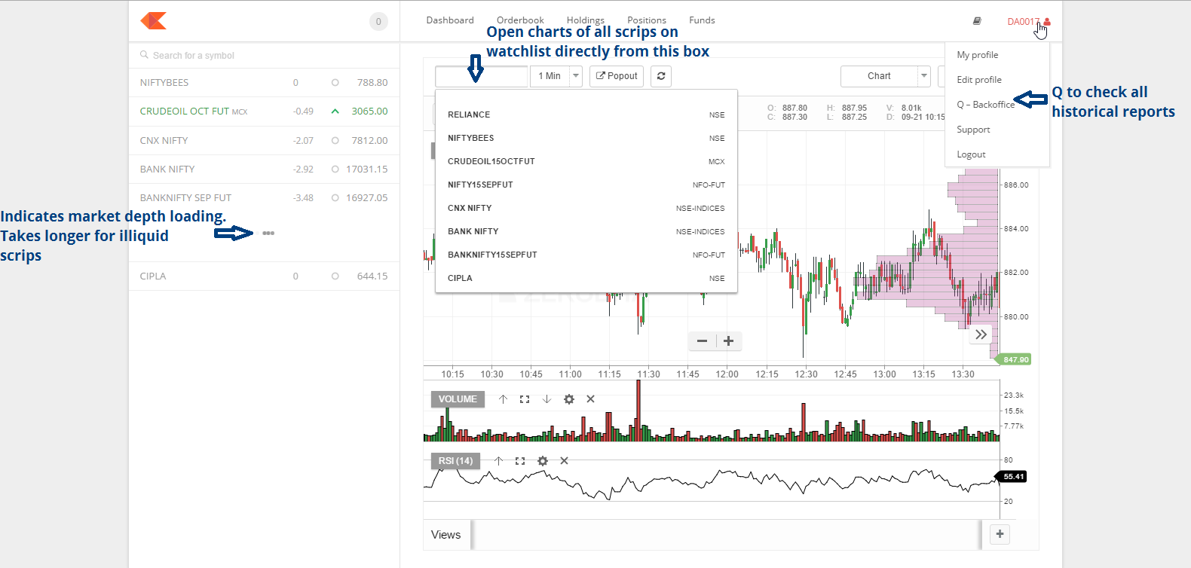Pick CRUDEOIL15OCTFUT from symbol dropdown list
1191x568 pixels.
tap(586, 162)
